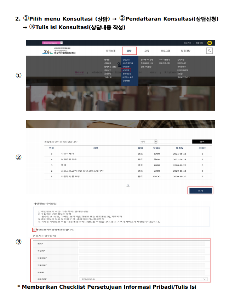Click page number 1 in pagination
Image resolution: width=235 pixels, height=305 pixels.
pyautogui.click(x=128, y=185)
